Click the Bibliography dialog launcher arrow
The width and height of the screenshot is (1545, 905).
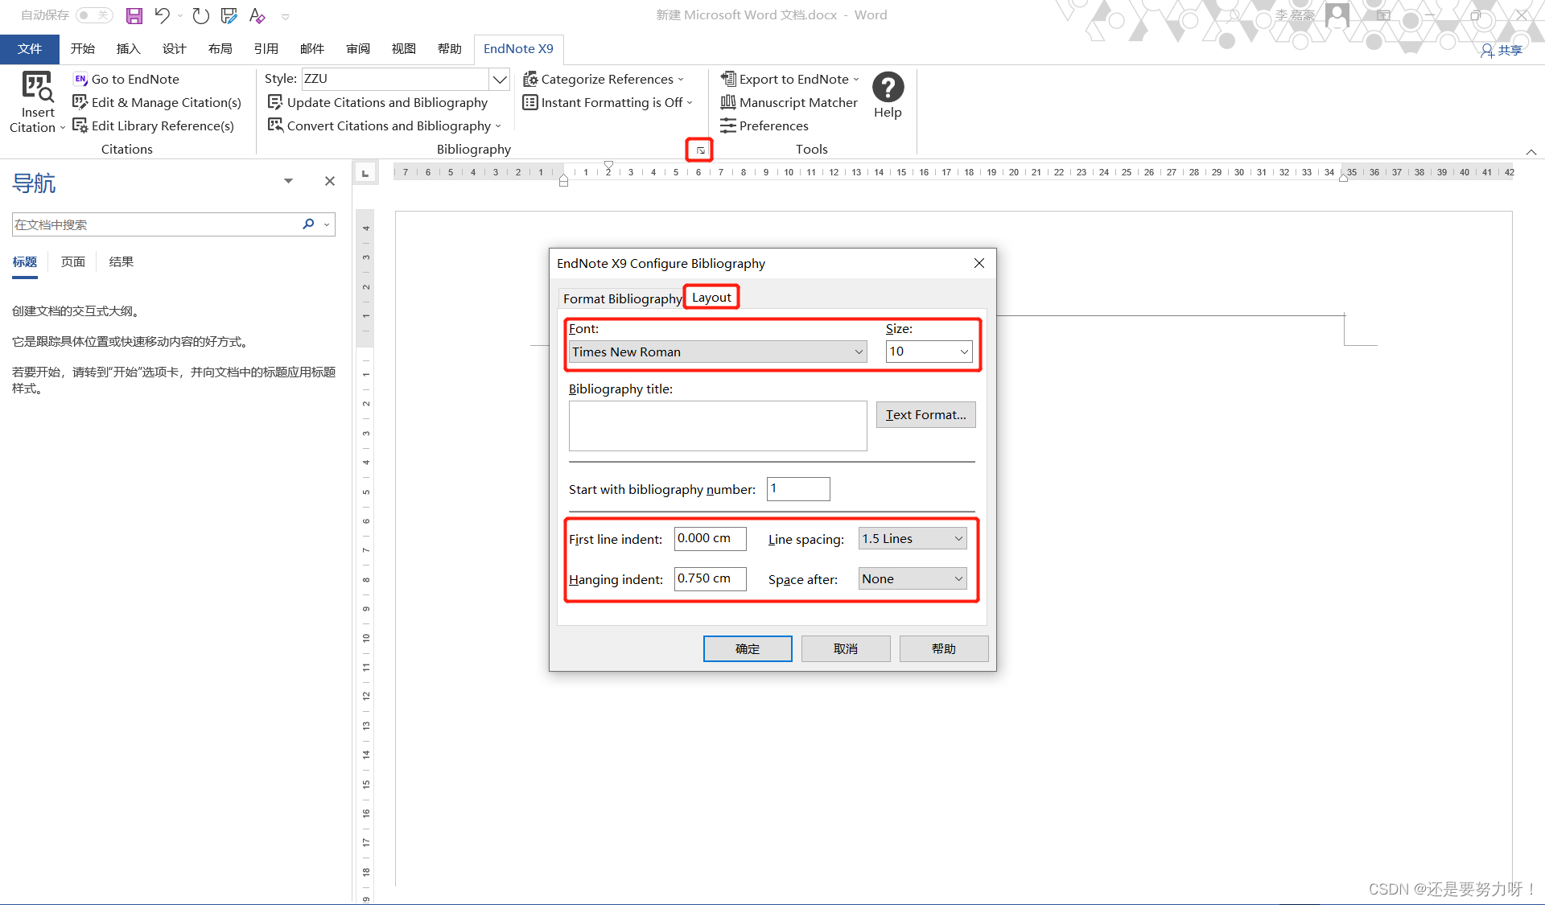700,150
